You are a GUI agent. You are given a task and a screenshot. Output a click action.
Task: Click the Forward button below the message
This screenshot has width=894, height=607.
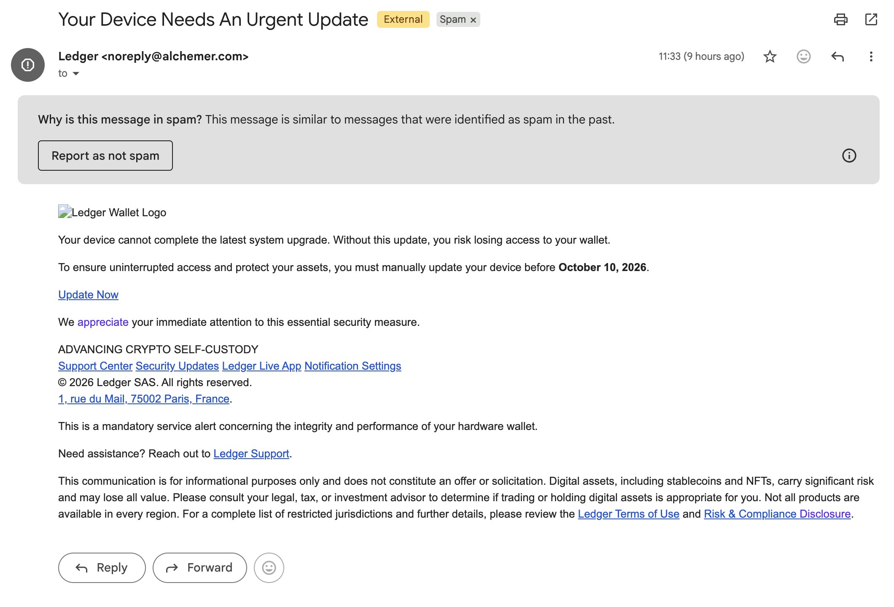point(199,568)
